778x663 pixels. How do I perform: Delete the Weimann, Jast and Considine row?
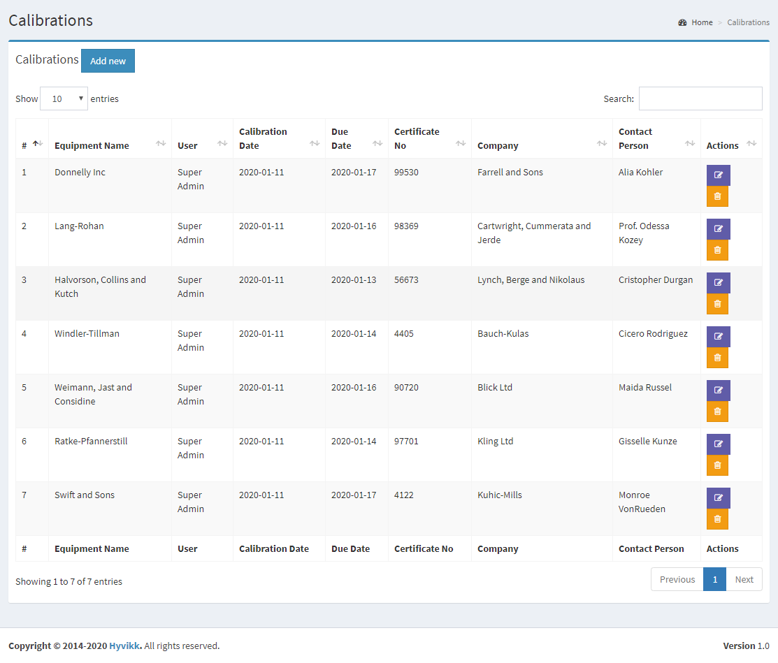click(x=717, y=411)
